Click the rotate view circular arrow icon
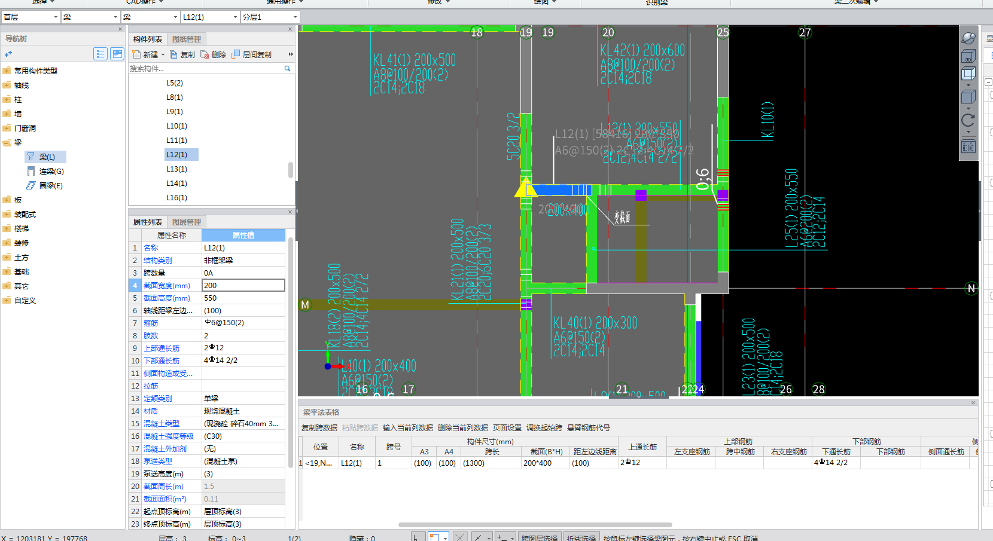This screenshot has height=541, width=993. 968,120
